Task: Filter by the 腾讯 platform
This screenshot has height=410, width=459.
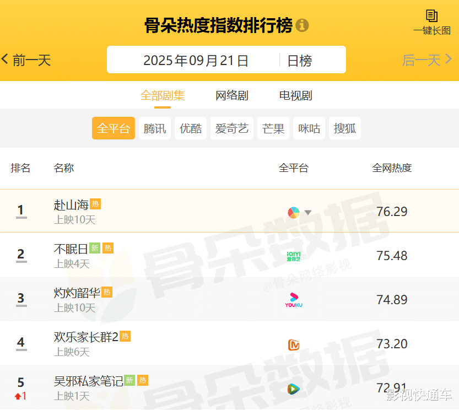Action: coord(154,128)
